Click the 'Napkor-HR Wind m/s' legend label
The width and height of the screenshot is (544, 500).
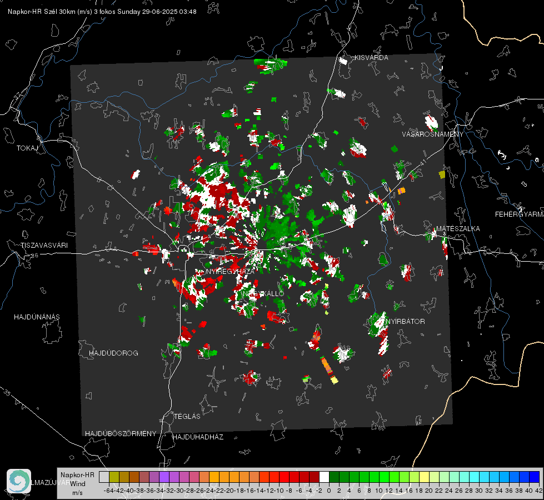coord(77,484)
